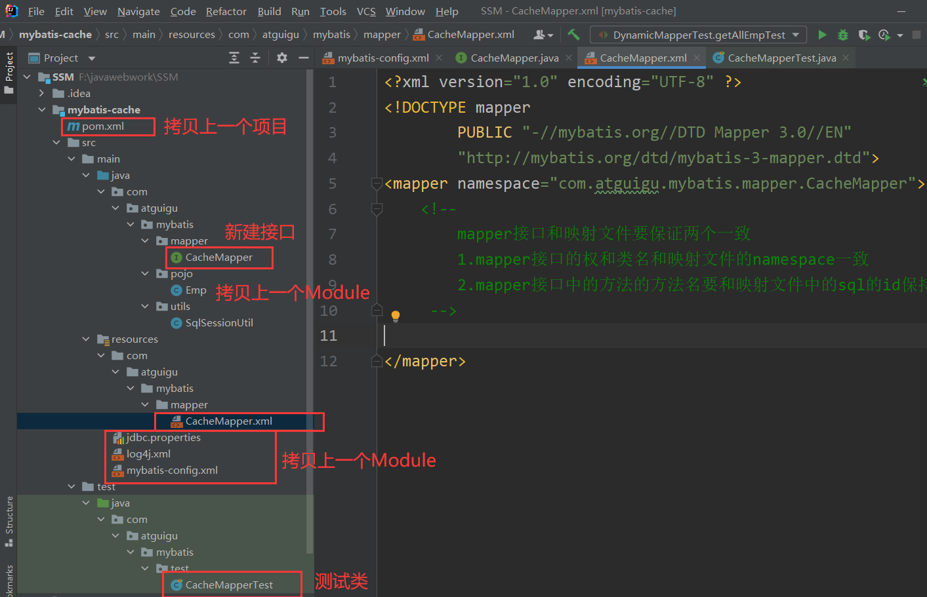Collapse the test folder node
Viewport: 927px width, 597px height.
pos(72,487)
